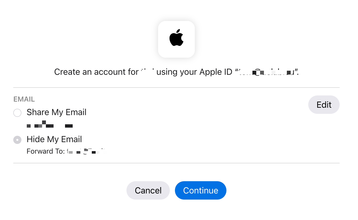Click the divider line above the EMAIL heading
This screenshot has width=358, height=220.
tap(176, 88)
